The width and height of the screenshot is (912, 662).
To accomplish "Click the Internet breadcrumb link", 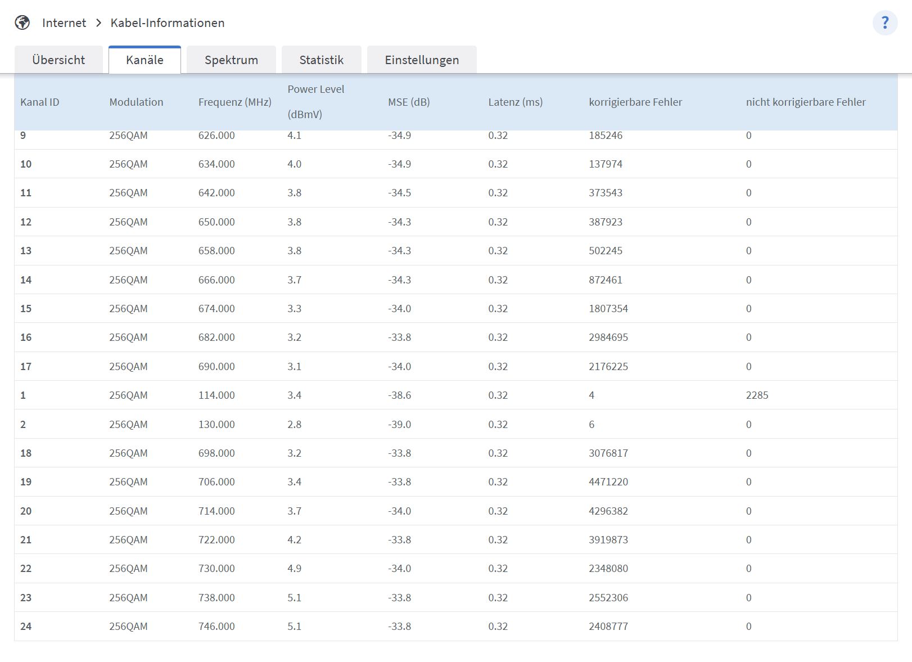I will (x=64, y=23).
